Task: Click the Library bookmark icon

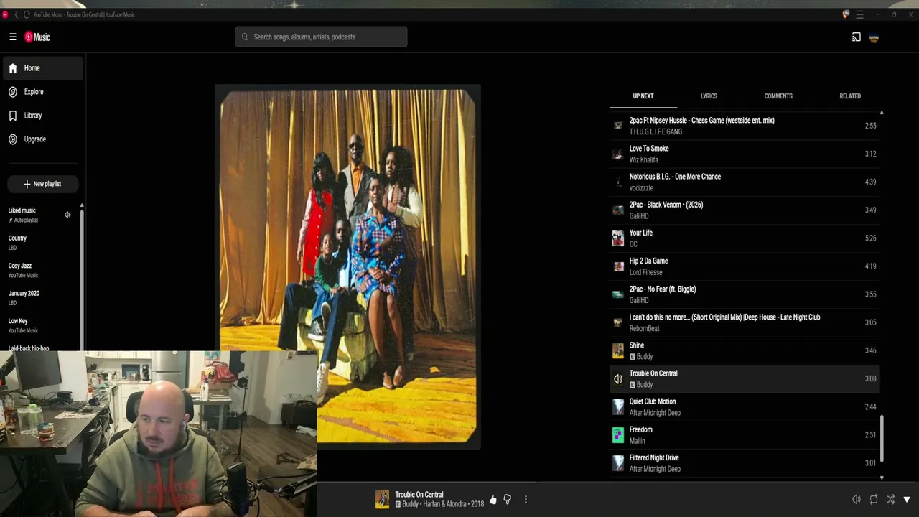Action: [x=13, y=116]
